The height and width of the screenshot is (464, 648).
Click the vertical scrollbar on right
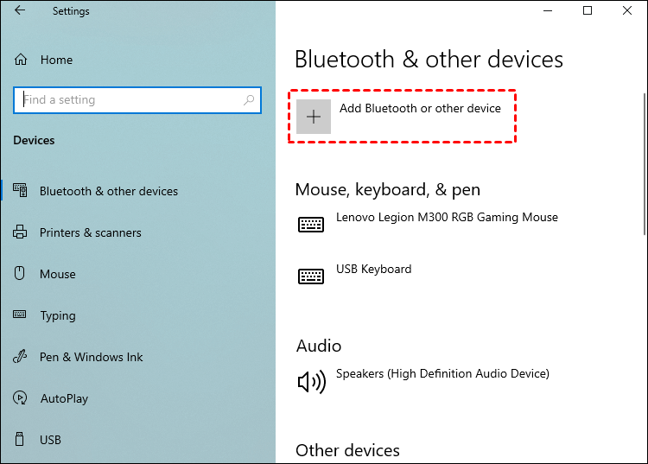click(643, 164)
